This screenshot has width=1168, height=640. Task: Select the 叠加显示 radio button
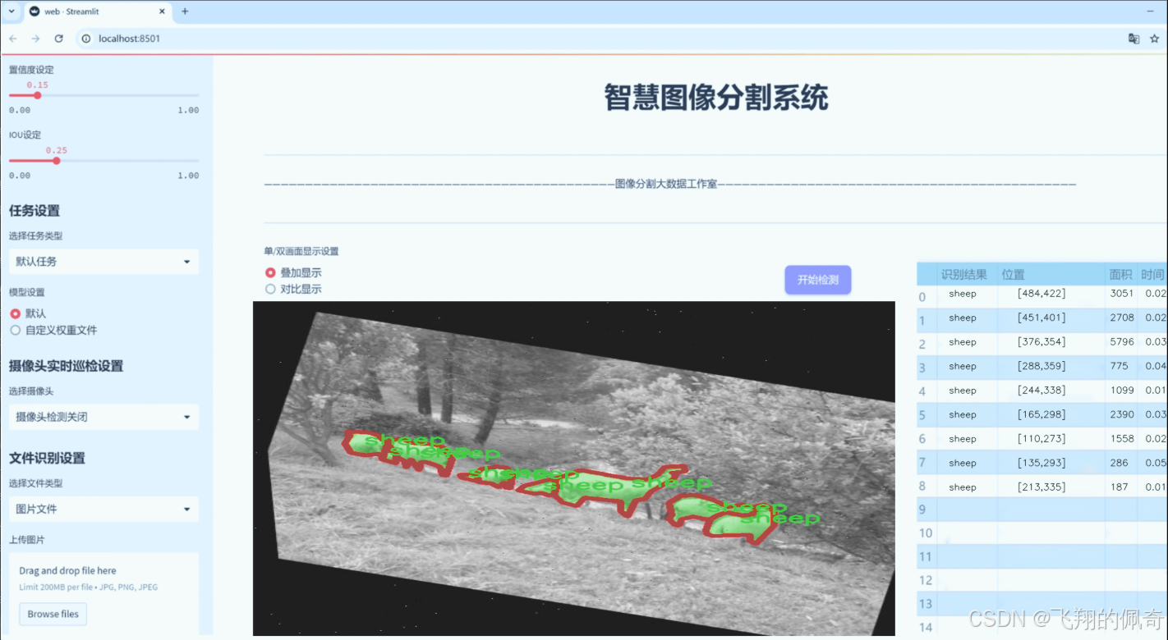pos(270,272)
